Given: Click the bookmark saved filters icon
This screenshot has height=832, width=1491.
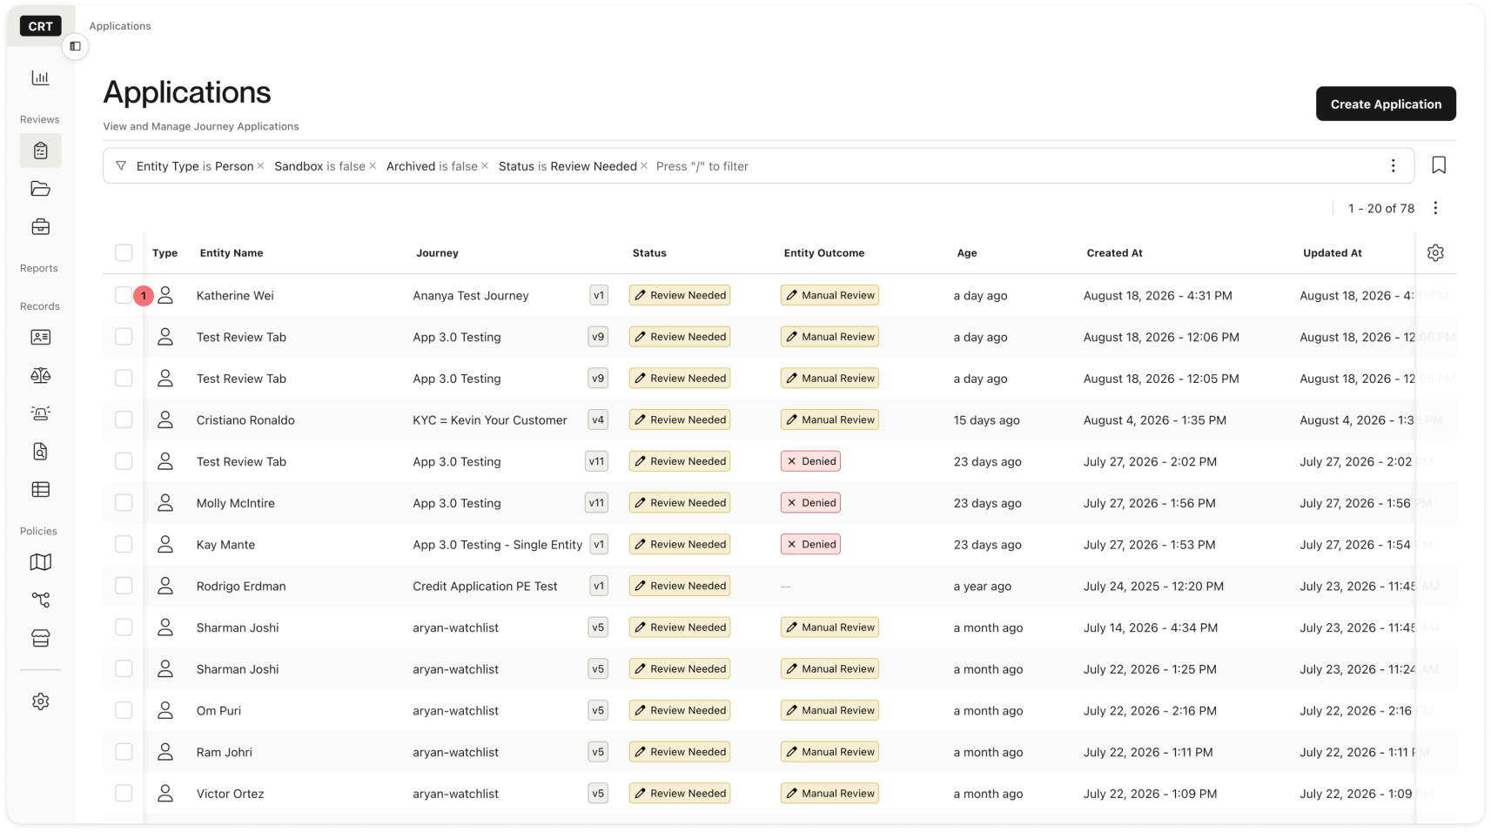Looking at the screenshot, I should pos(1439,165).
